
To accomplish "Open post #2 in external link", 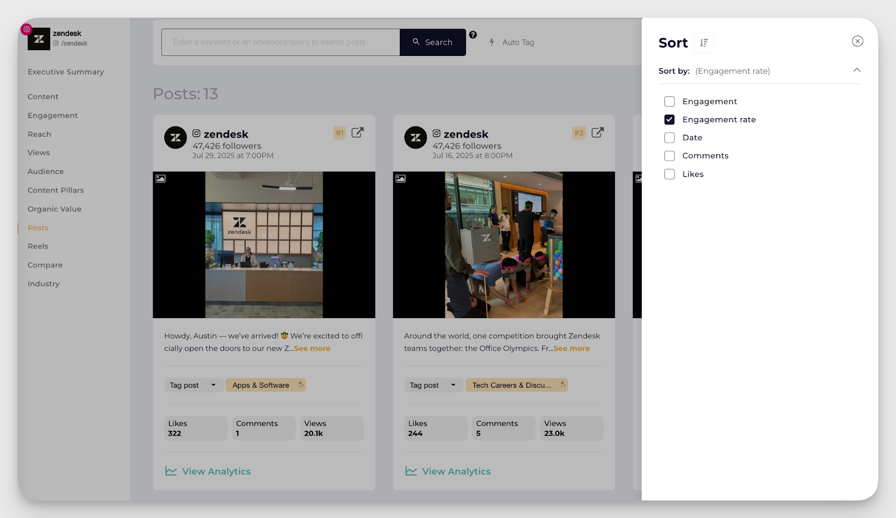I will tap(598, 133).
